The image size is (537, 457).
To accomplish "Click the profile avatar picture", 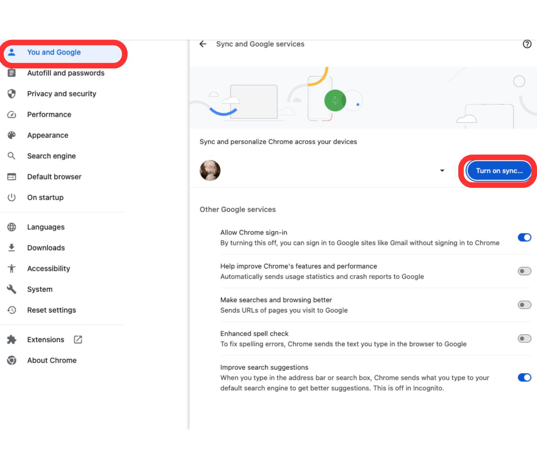I will click(210, 171).
